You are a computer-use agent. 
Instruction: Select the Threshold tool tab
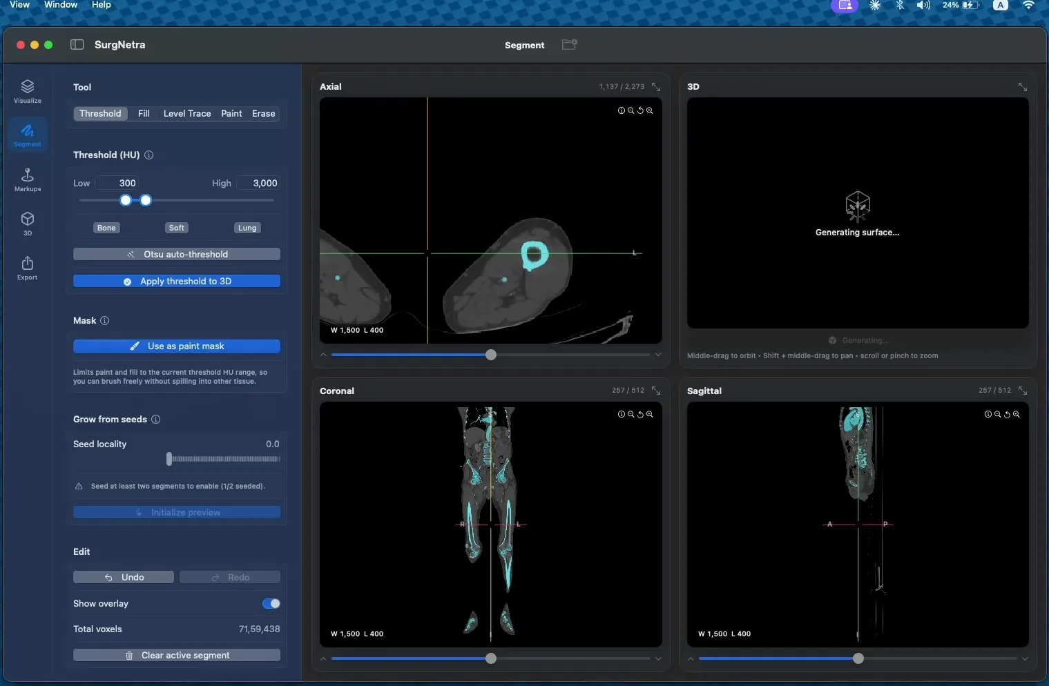100,114
